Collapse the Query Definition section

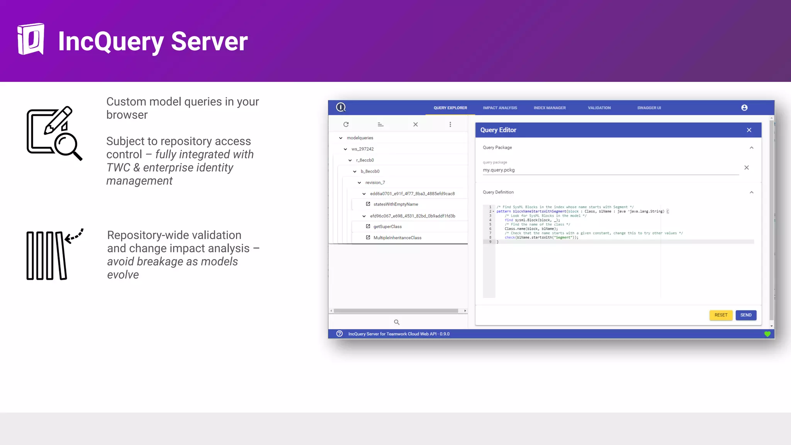[752, 192]
